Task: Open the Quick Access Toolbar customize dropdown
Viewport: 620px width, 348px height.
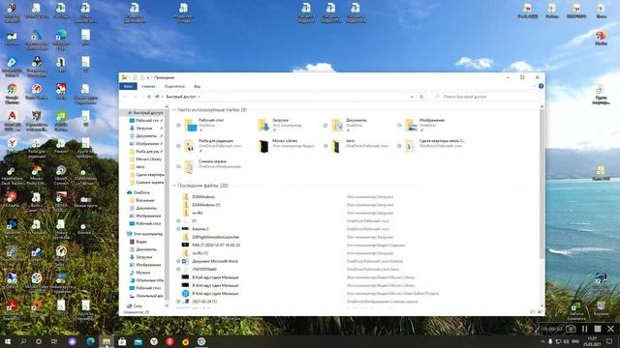Action: click(x=148, y=77)
